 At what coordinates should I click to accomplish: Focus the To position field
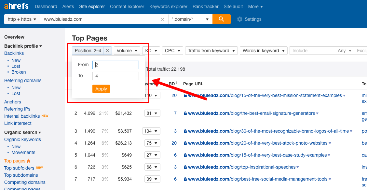[116, 76]
